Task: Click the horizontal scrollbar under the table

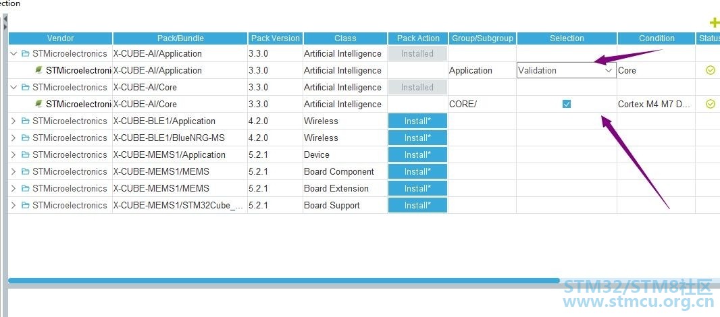Action: pyautogui.click(x=284, y=281)
